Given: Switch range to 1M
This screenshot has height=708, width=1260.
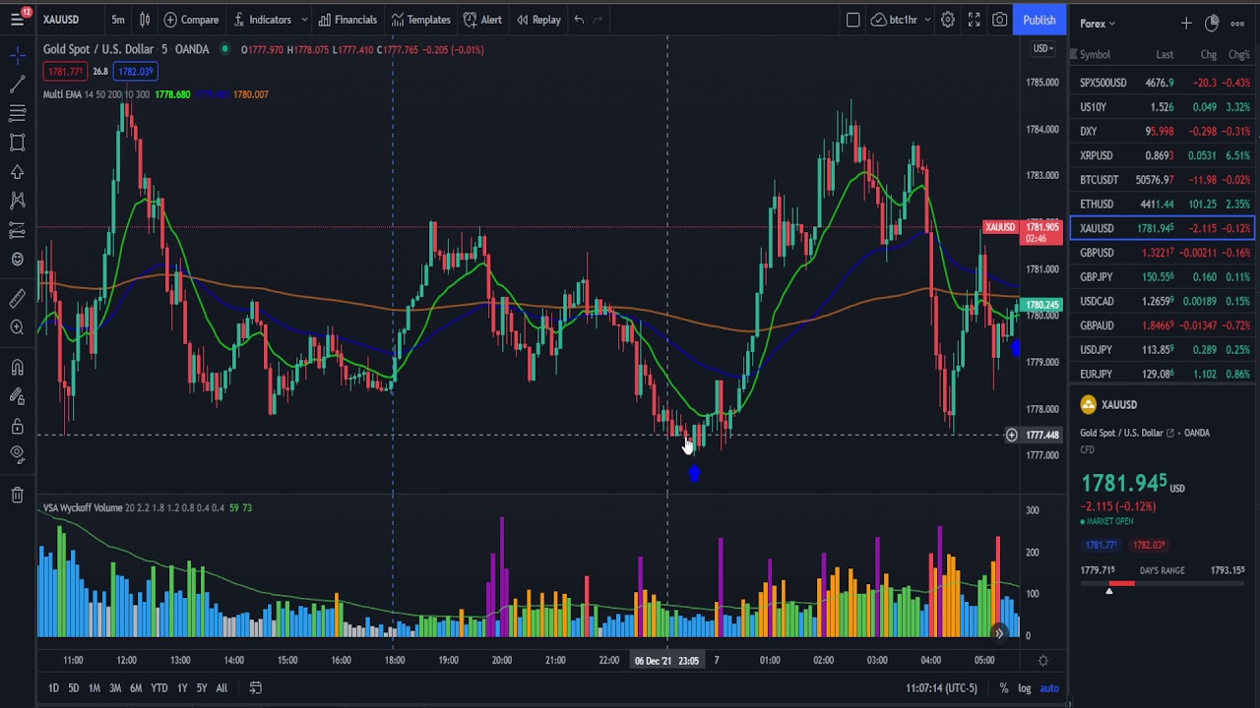Looking at the screenshot, I should point(94,688).
